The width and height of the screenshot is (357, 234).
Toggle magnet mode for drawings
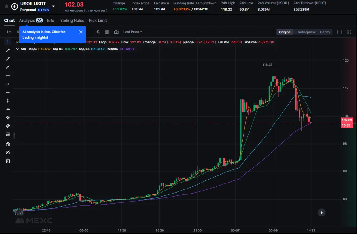click(x=8, y=144)
